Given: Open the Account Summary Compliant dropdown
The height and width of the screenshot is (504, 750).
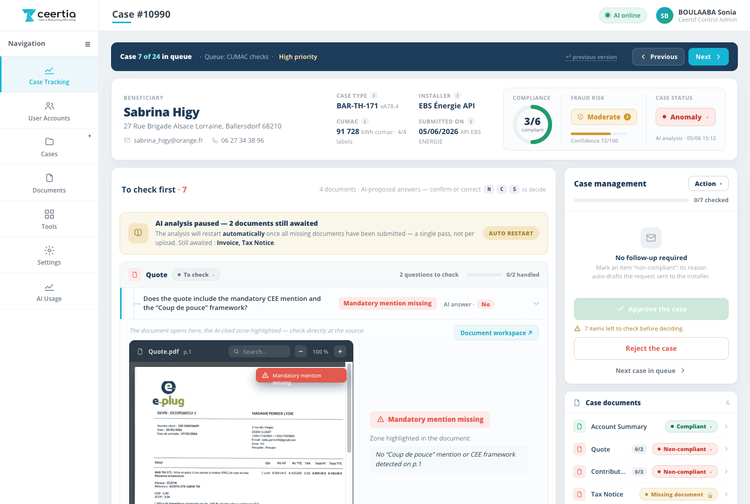Looking at the screenshot, I should point(691,426).
